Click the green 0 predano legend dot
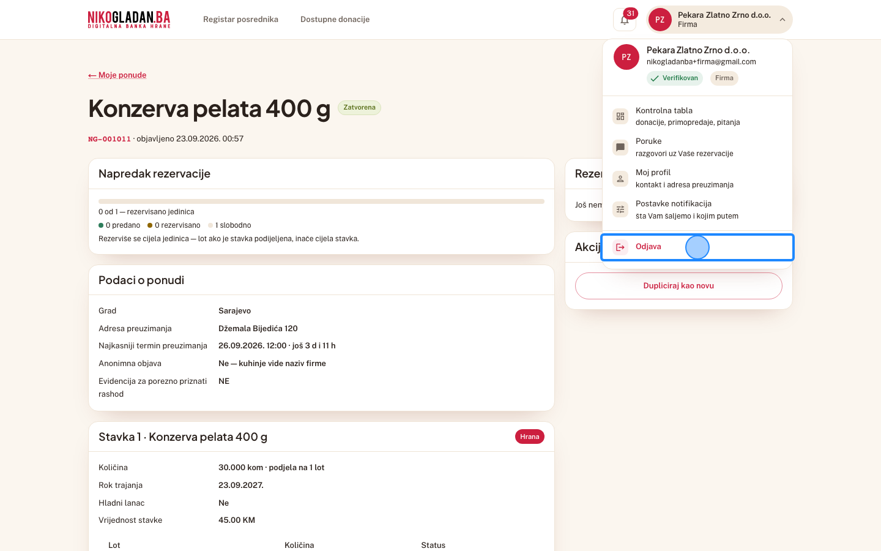The width and height of the screenshot is (881, 551). click(101, 225)
